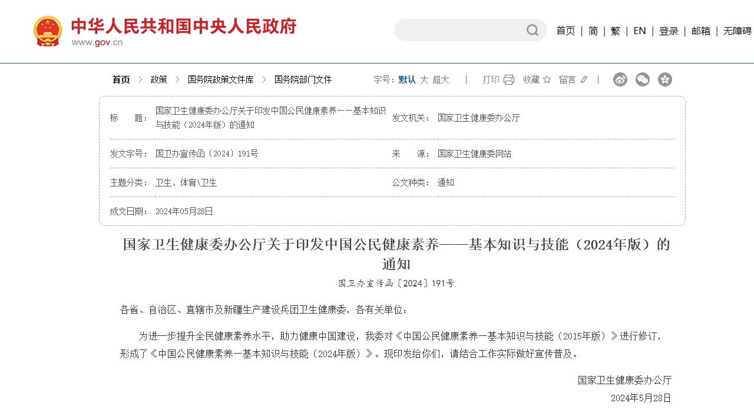This screenshot has width=754, height=413.
Task: Click the 打印 text button
Action: click(x=491, y=79)
